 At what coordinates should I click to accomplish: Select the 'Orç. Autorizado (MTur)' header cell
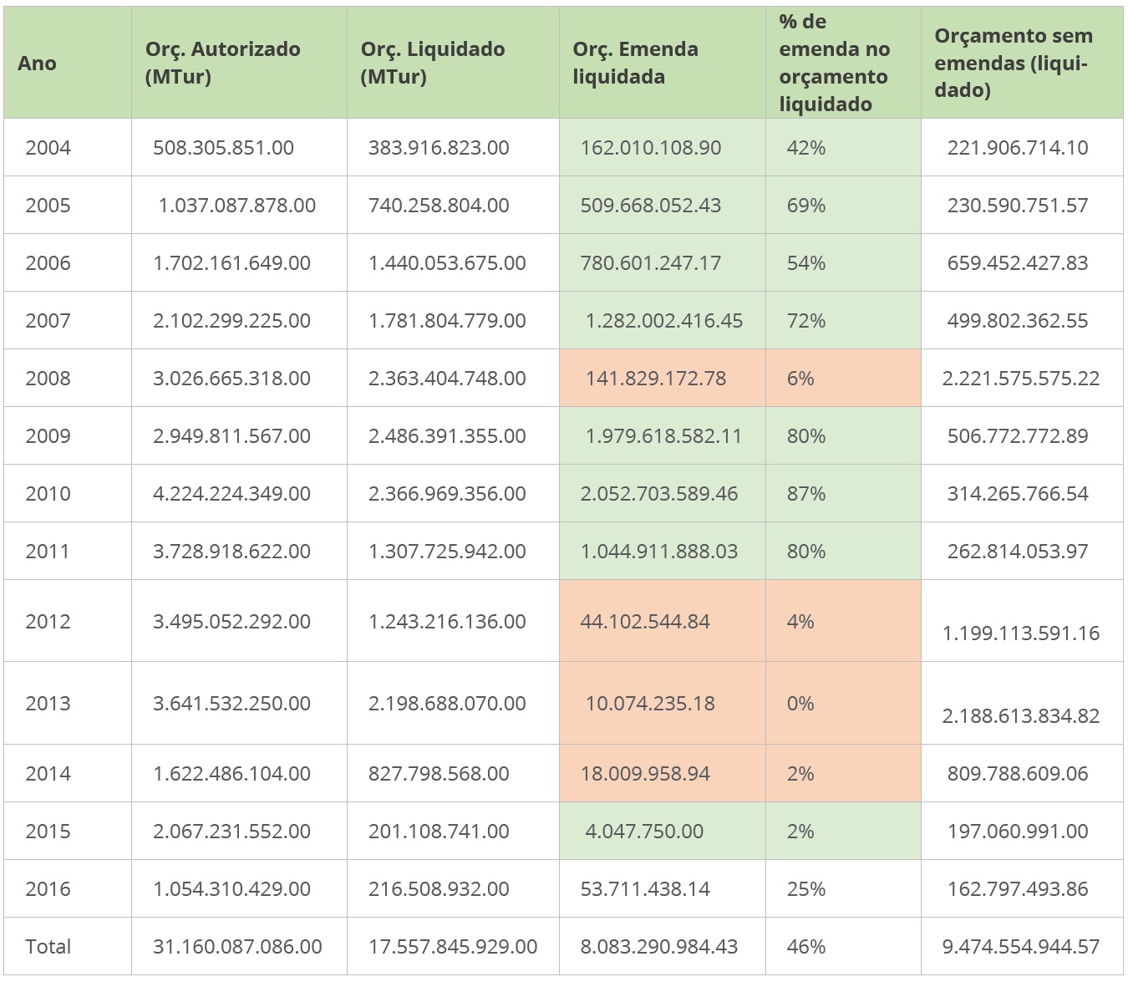point(222,64)
